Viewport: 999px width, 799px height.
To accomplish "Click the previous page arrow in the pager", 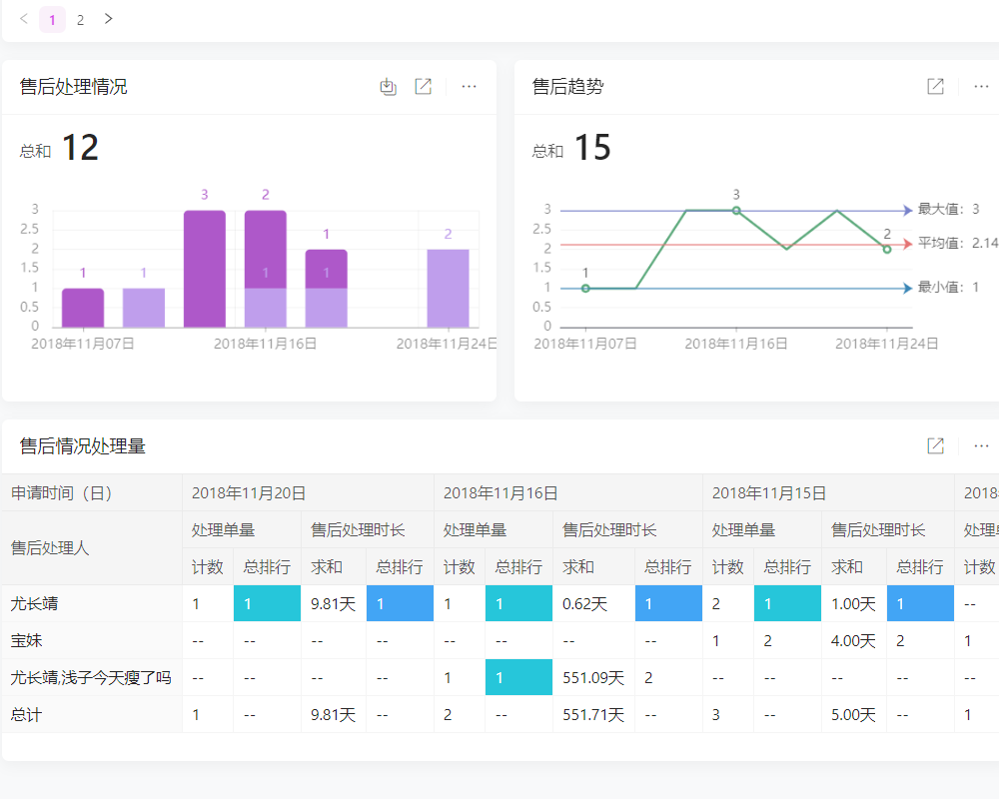I will pyautogui.click(x=22, y=19).
